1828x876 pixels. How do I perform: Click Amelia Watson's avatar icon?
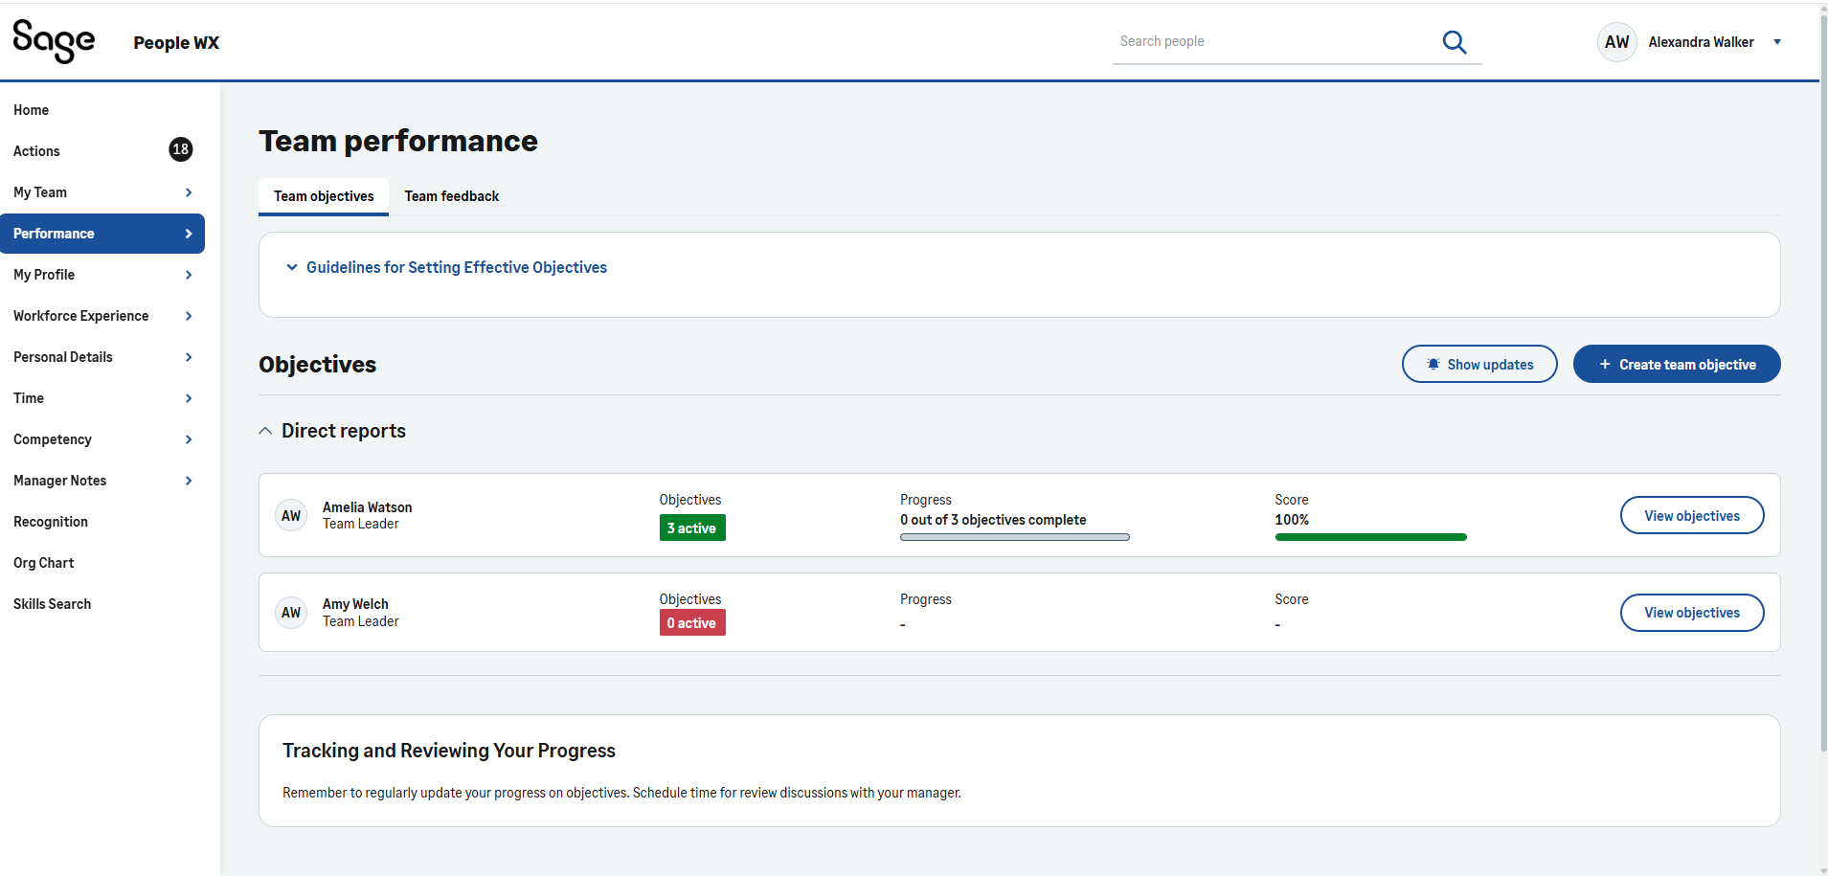[291, 516]
